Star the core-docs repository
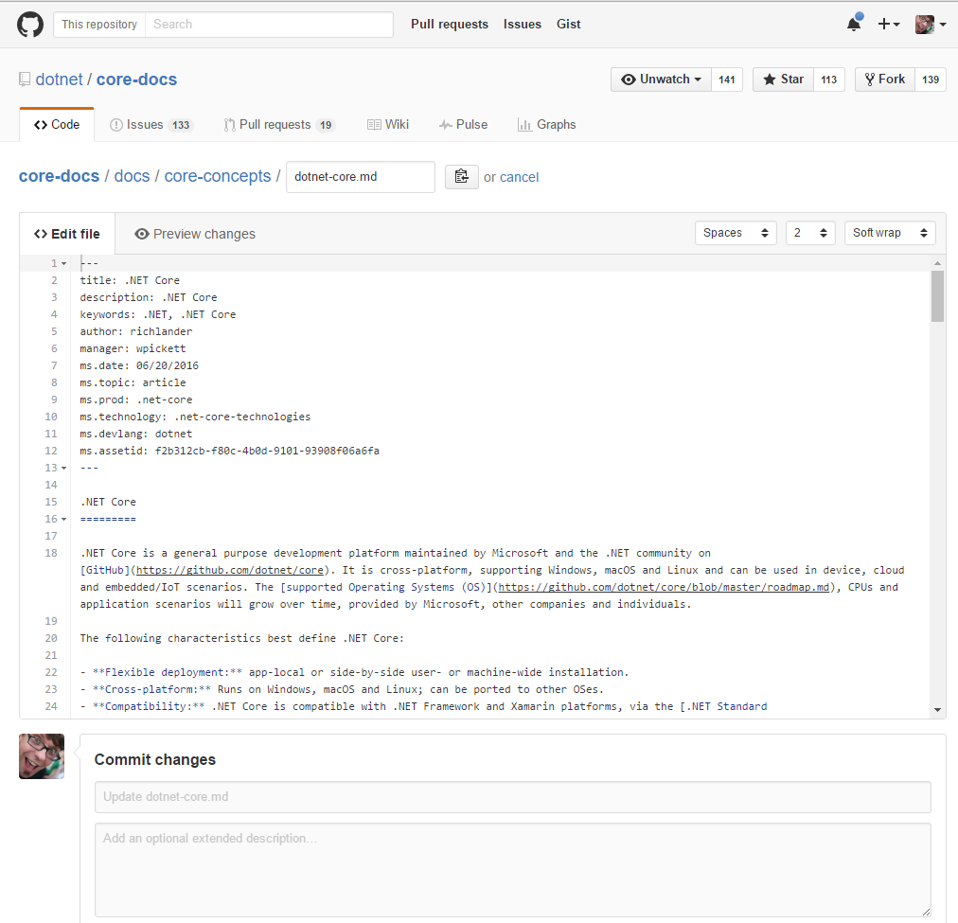 coord(783,80)
